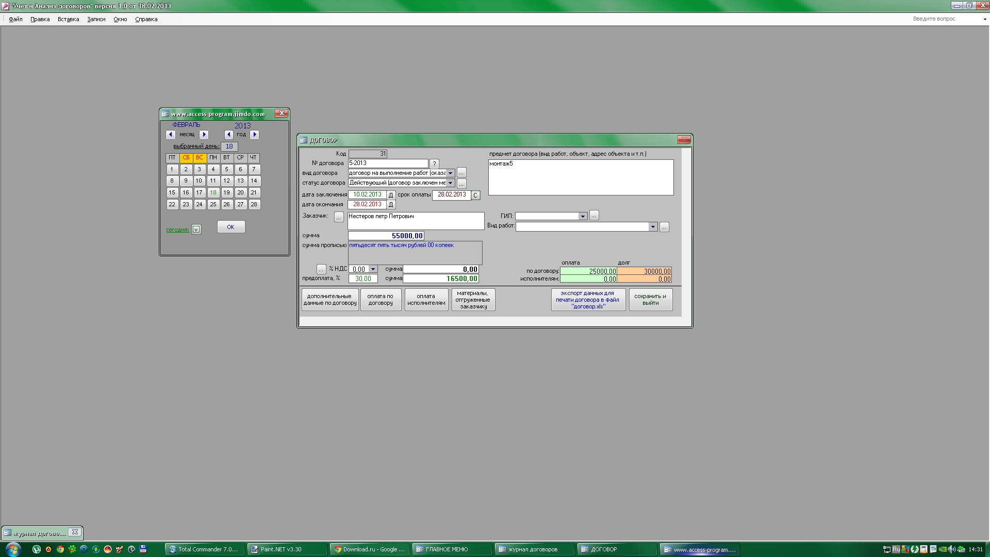Open date picker for дата окончания
Image resolution: width=990 pixels, height=557 pixels.
click(391, 205)
